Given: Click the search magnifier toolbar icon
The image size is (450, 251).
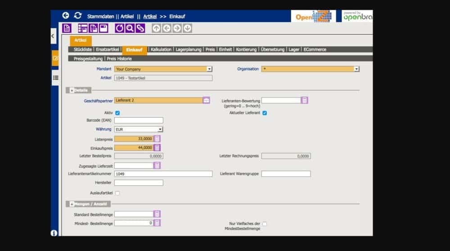Looking at the screenshot, I should point(130,28).
